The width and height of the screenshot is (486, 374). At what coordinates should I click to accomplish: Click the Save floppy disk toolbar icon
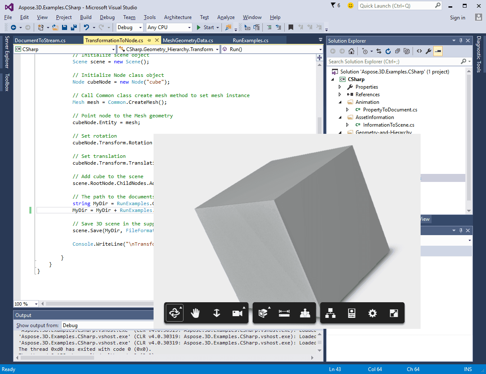click(65, 27)
